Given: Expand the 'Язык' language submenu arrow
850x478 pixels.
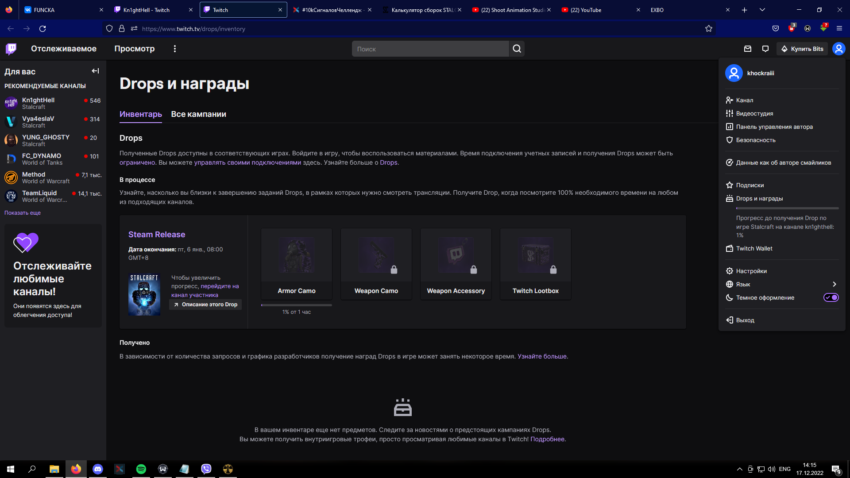Looking at the screenshot, I should (835, 284).
